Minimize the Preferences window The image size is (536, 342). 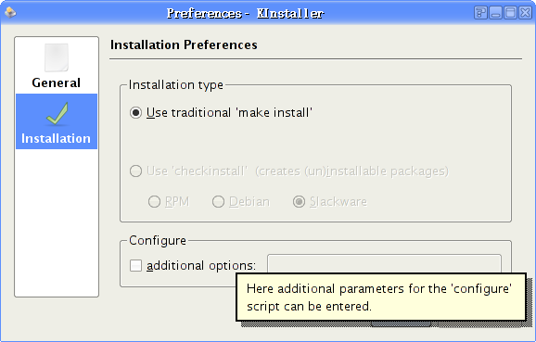495,13
